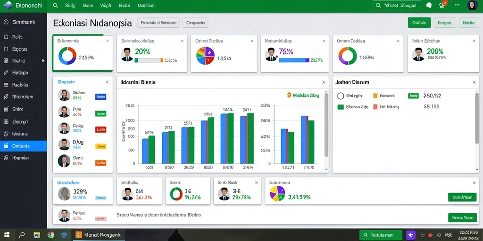Click the user profile avatar in top right
The image size is (483, 241).
[x=472, y=5]
